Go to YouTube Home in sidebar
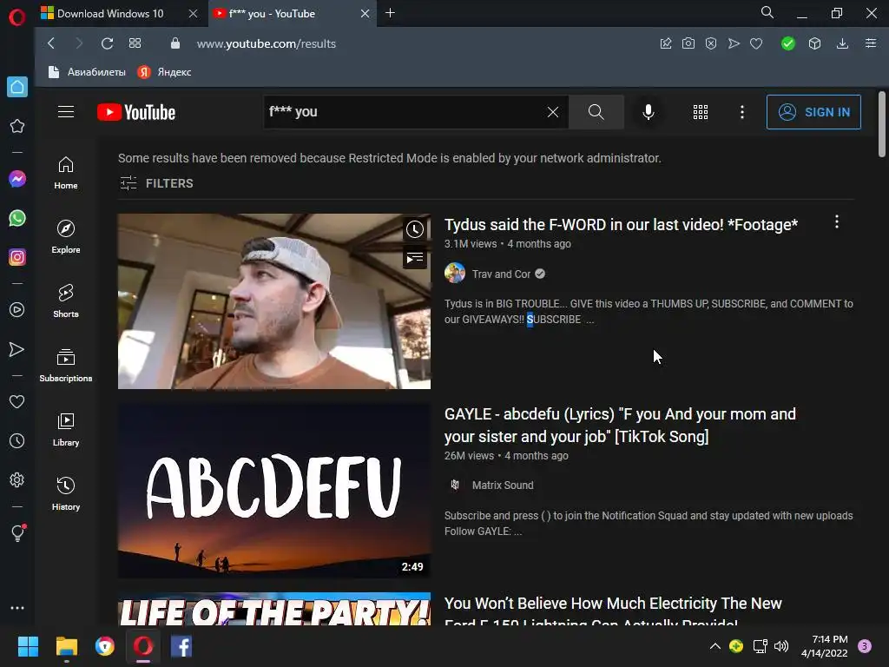889x667 pixels. click(66, 173)
